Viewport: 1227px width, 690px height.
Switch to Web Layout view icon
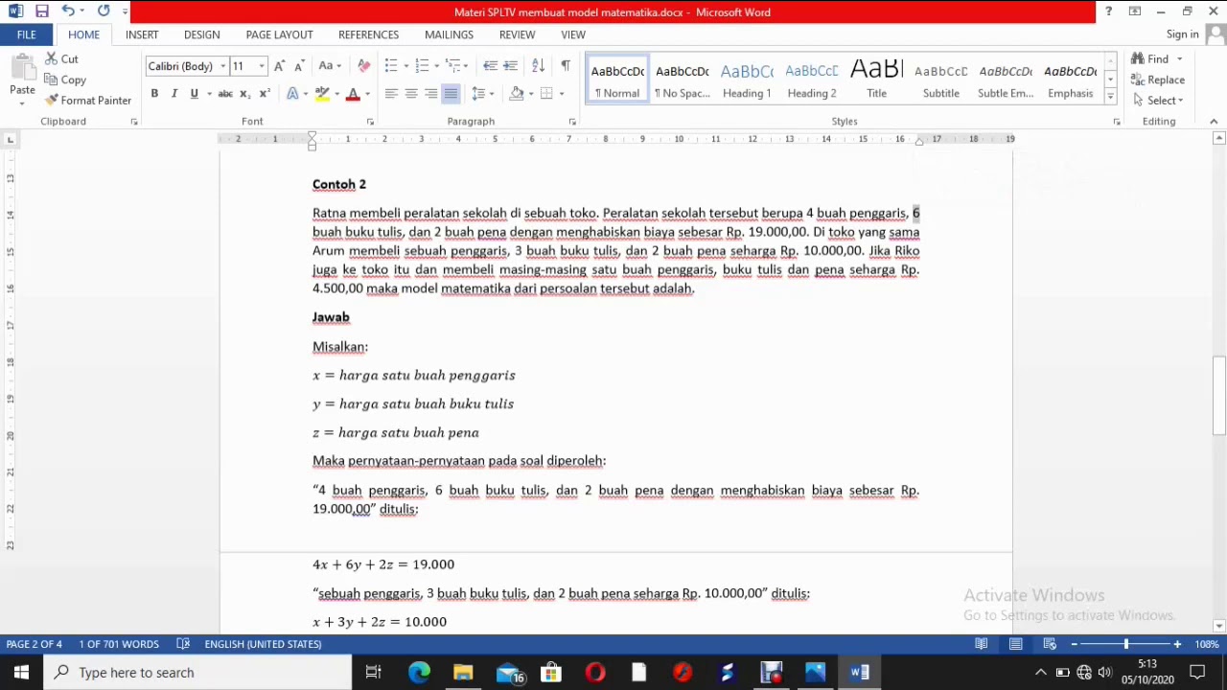tap(1050, 644)
